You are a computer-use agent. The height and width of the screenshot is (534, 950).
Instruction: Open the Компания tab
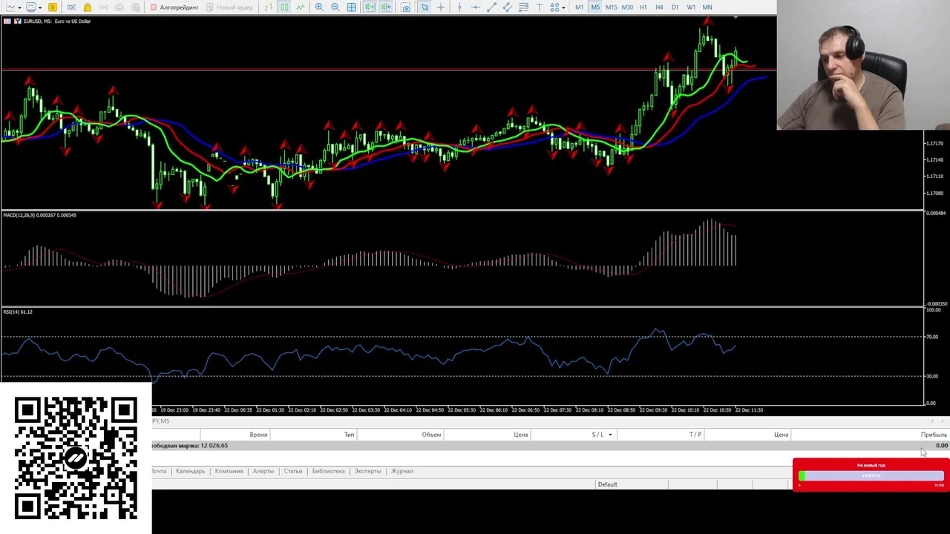pyautogui.click(x=229, y=471)
